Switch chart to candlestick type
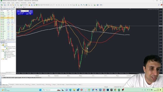The height and width of the screenshot is (92, 163). [76, 5]
